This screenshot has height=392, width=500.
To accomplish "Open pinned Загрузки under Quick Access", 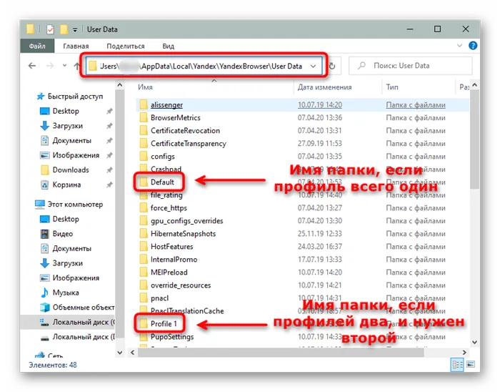I will click(68, 126).
